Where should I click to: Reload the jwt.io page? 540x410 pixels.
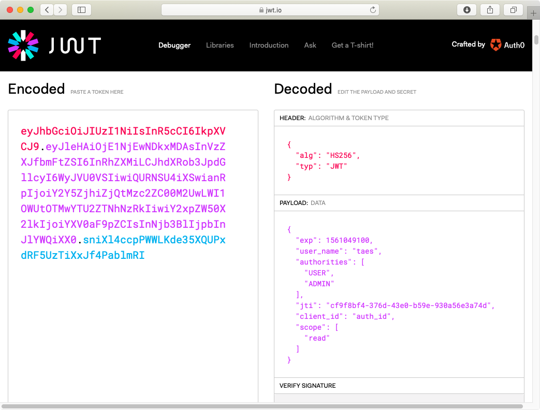pyautogui.click(x=373, y=10)
